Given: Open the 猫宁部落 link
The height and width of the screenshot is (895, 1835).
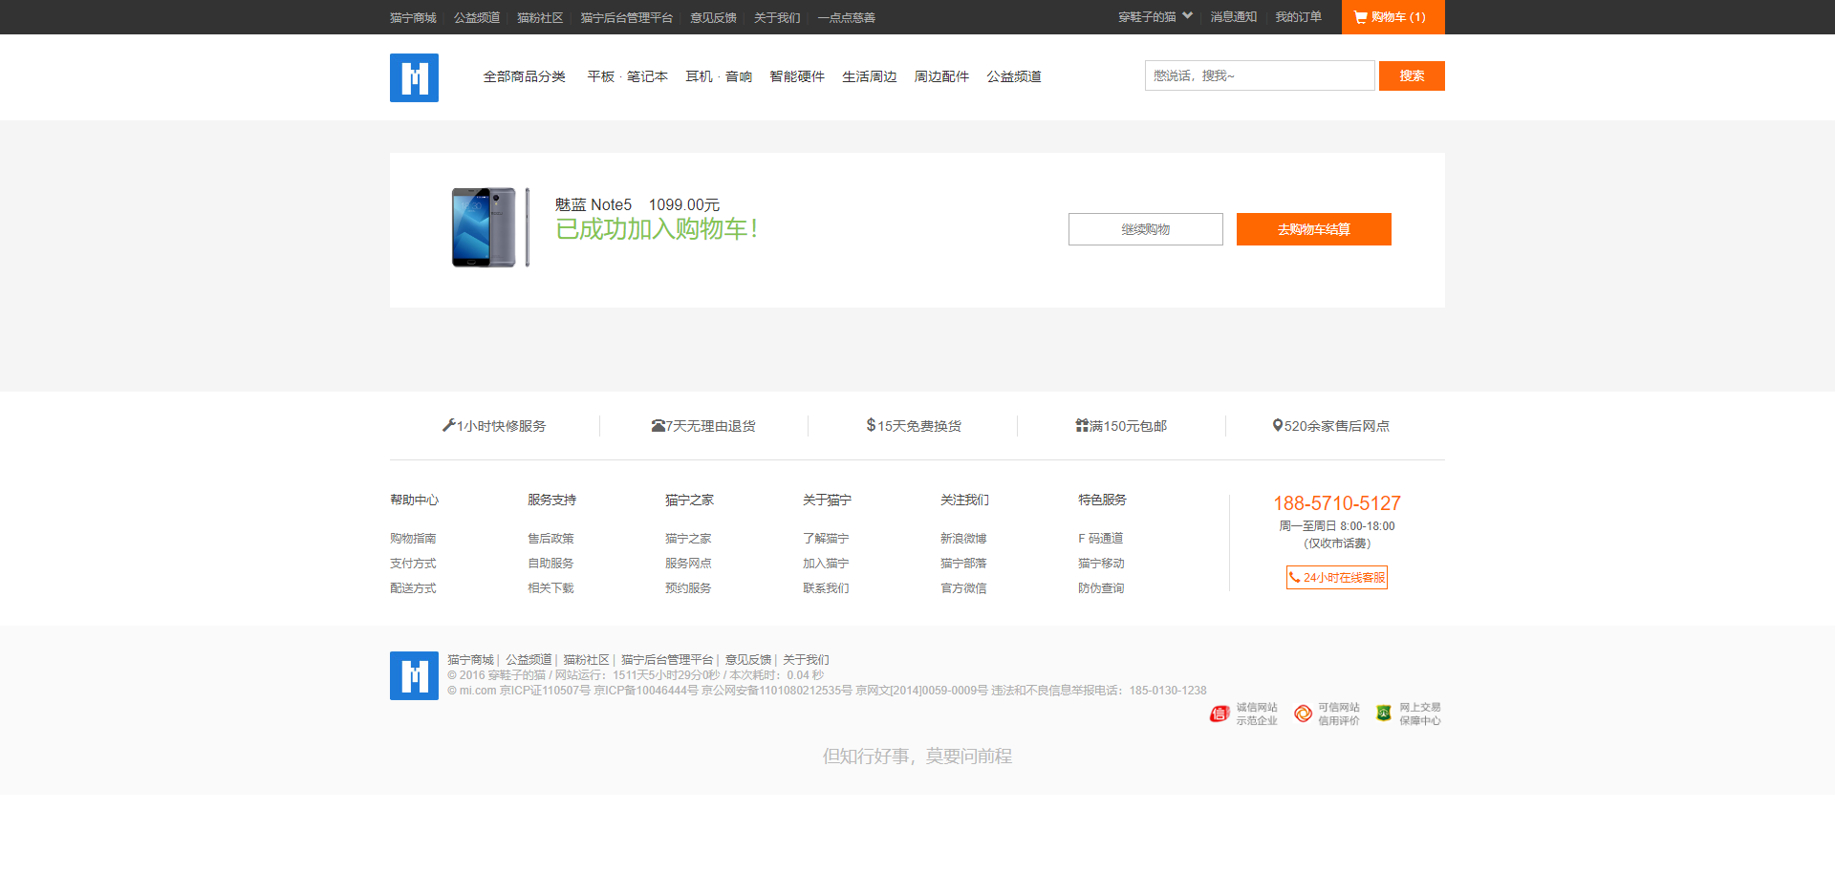Looking at the screenshot, I should point(963,564).
